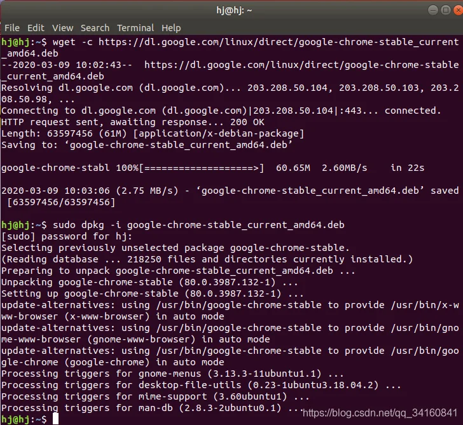Image resolution: width=463 pixels, height=425 pixels.
Task: Click the cursor block at the final prompt
Action: click(55, 419)
